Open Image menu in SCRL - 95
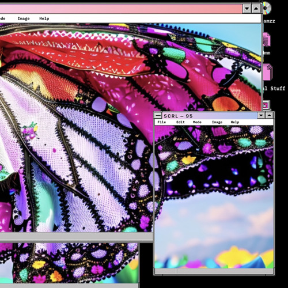Image resolution: width=288 pixels, height=288 pixels. [x=217, y=122]
